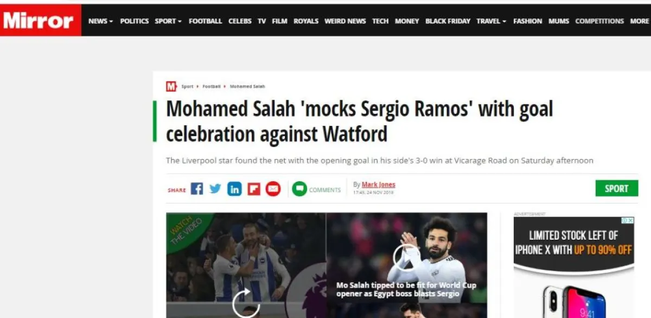The width and height of the screenshot is (651, 318).
Task: Open the Weird News section
Action: pyautogui.click(x=345, y=21)
